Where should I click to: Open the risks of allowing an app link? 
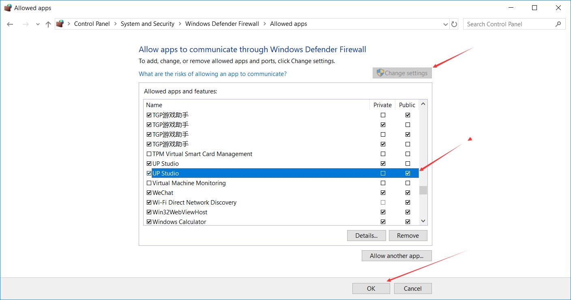tap(213, 74)
